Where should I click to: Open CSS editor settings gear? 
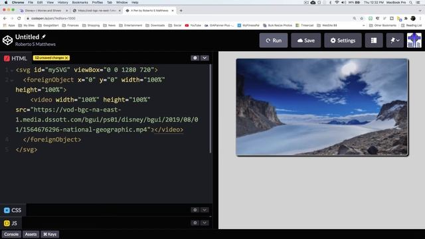pyautogui.click(x=195, y=210)
